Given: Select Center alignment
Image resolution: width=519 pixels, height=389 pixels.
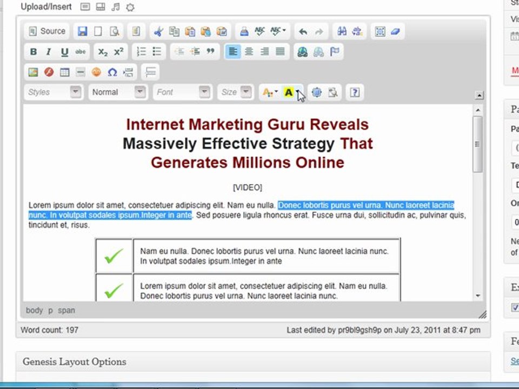Looking at the screenshot, I should pyautogui.click(x=249, y=52).
